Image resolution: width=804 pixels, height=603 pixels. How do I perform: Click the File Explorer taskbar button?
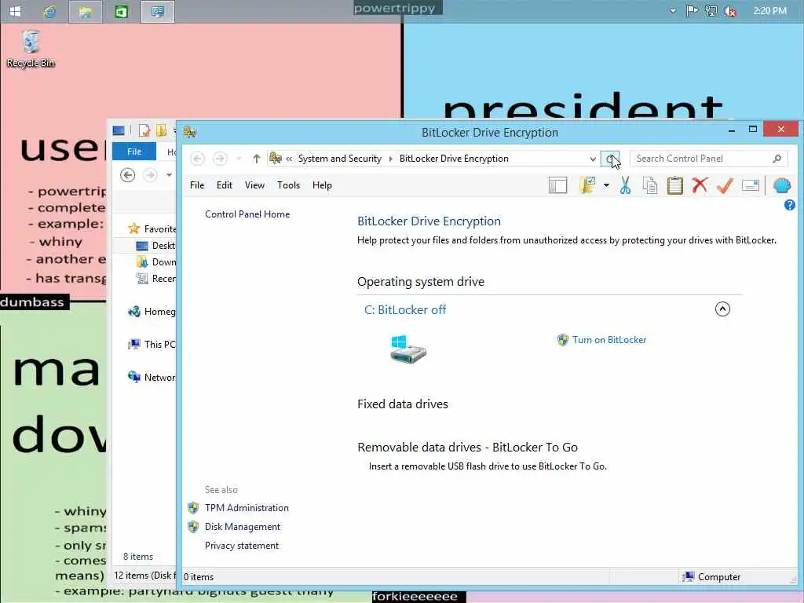coord(85,11)
